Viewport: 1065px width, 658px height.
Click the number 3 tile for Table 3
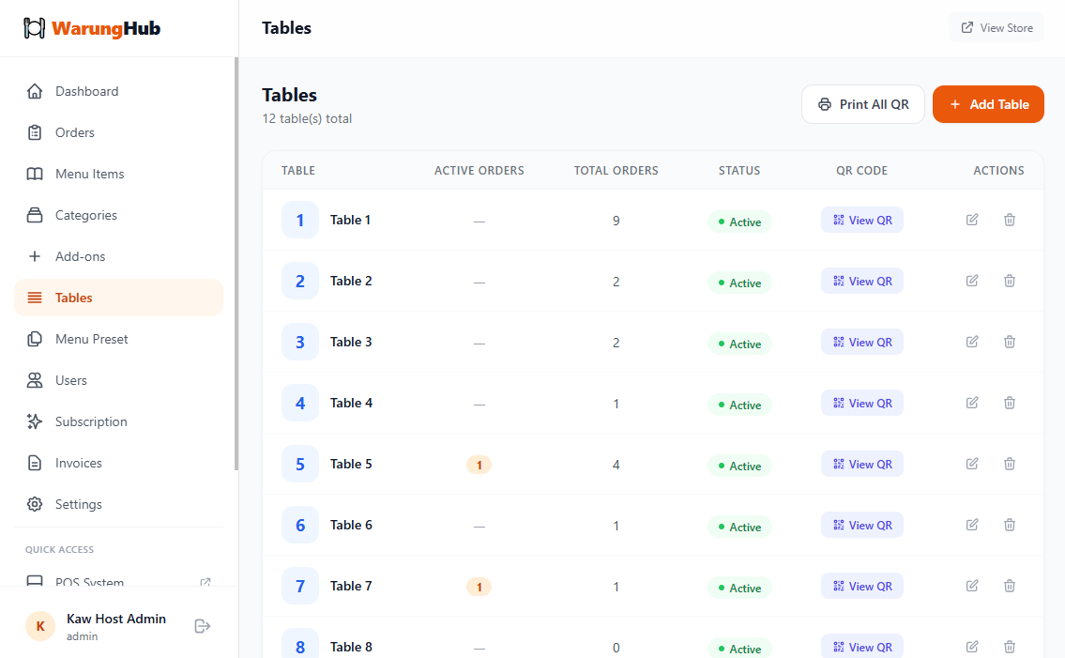coord(300,342)
